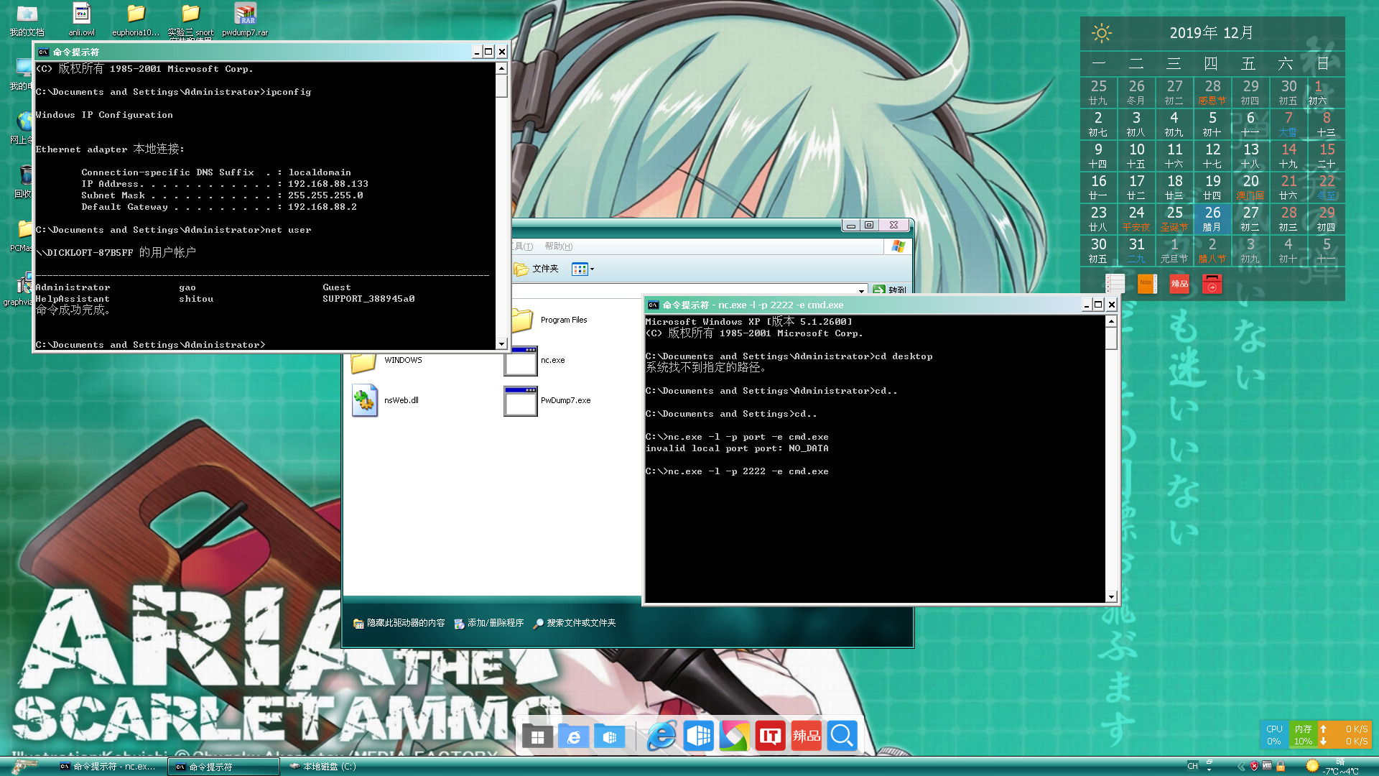
Task: Expand the explorer Views dropdown
Action: (x=592, y=269)
